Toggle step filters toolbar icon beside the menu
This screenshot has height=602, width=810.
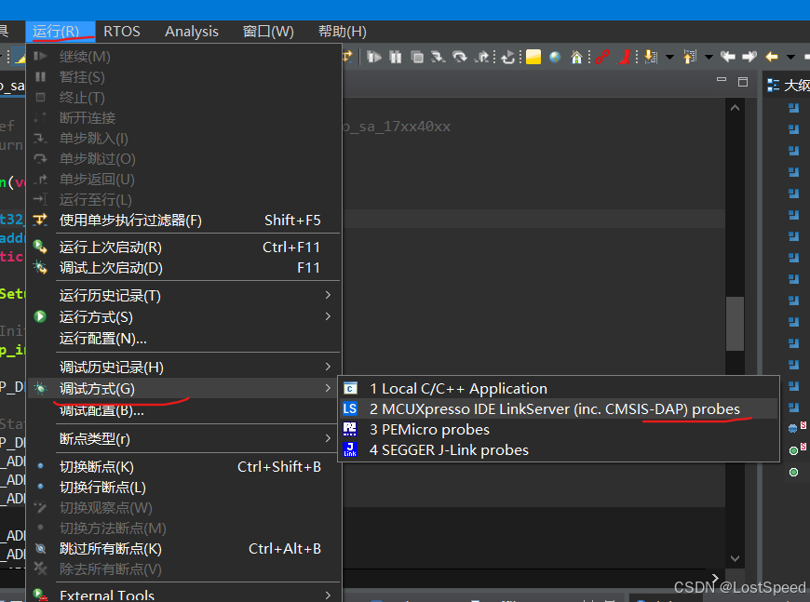point(346,56)
